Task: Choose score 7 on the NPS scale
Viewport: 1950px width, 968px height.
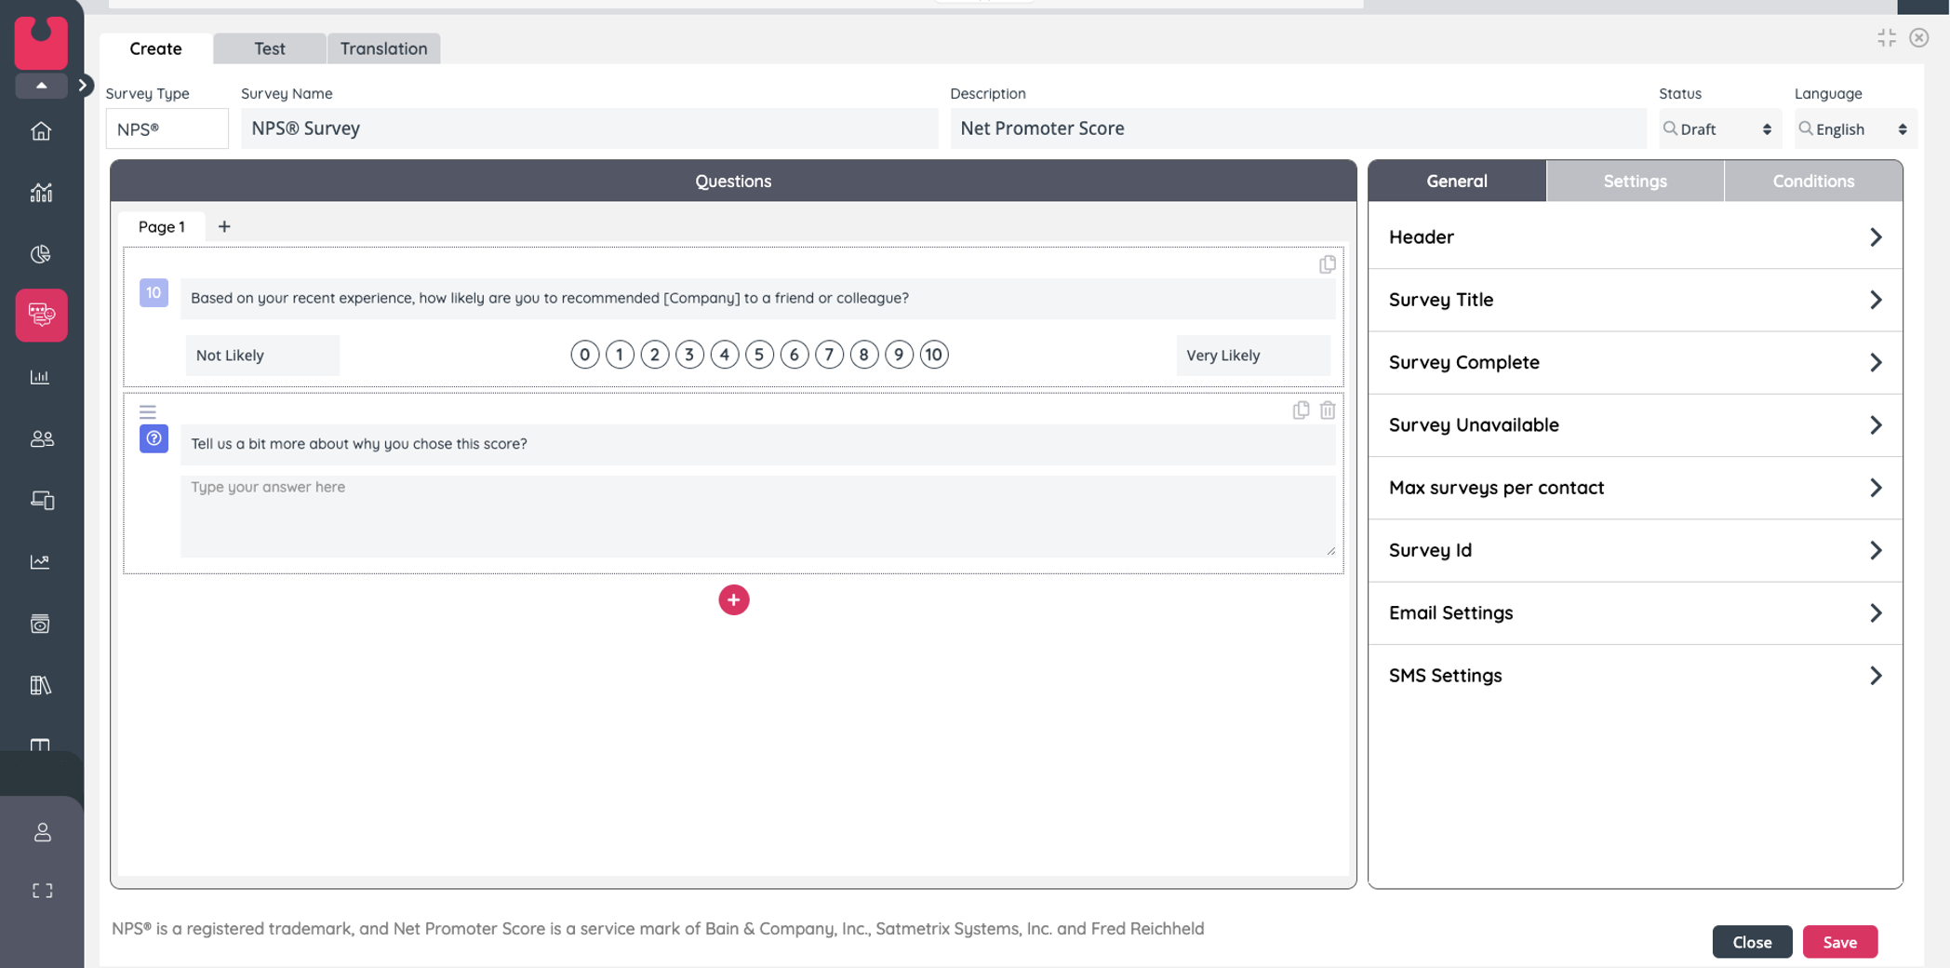Action: (829, 355)
